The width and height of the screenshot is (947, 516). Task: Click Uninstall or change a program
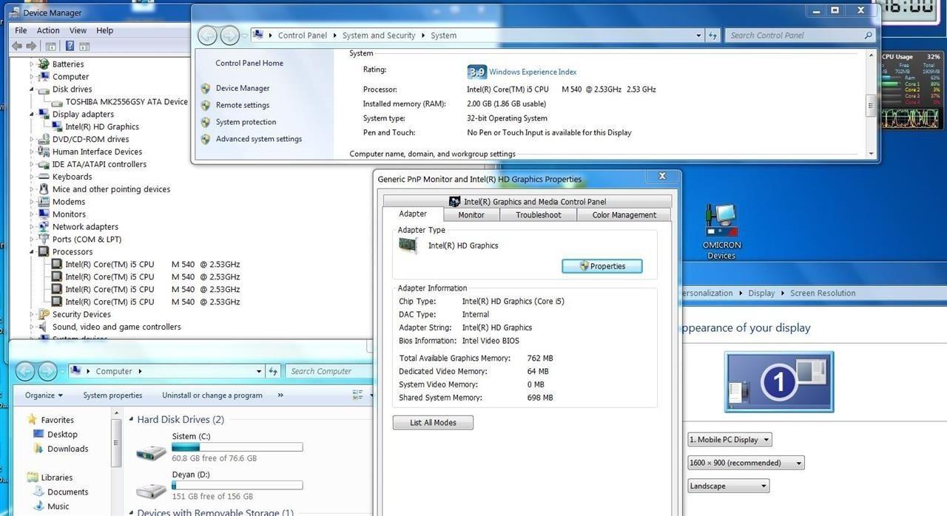tap(212, 395)
